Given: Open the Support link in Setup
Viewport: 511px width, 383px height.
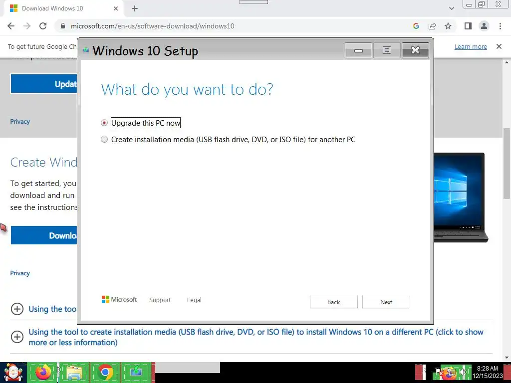Looking at the screenshot, I should tap(160, 300).
